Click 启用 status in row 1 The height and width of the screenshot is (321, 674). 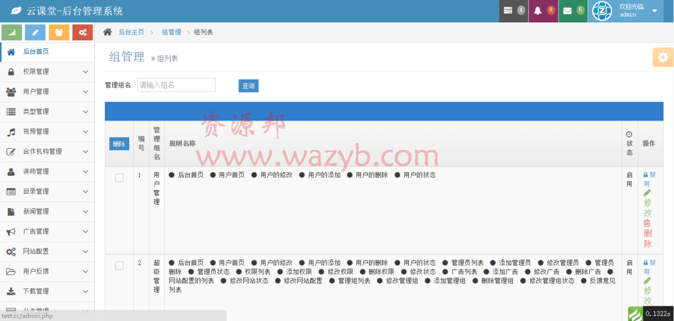[x=629, y=179]
